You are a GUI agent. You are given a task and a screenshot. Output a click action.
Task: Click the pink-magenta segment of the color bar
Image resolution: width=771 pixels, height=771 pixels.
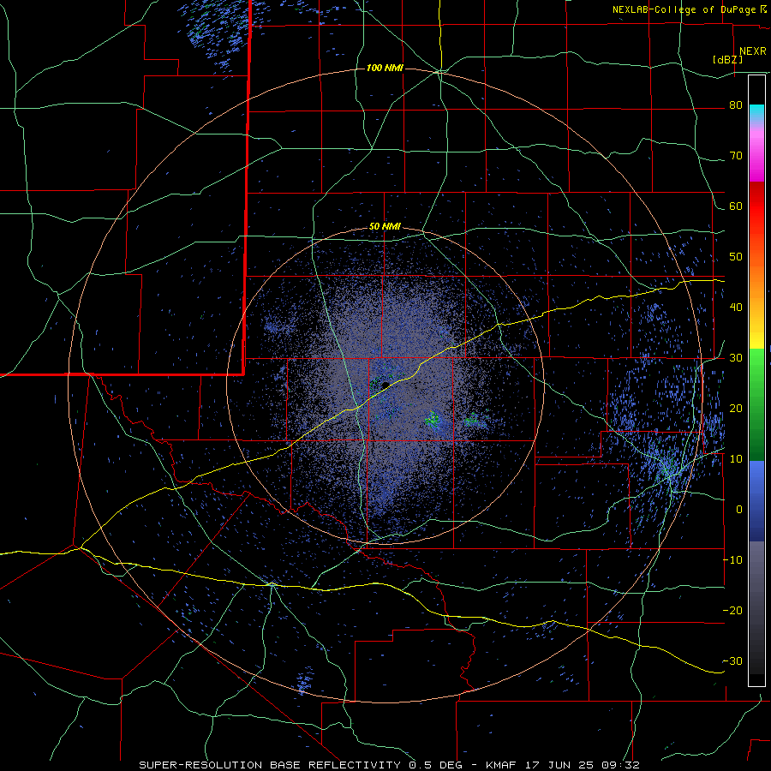pos(756,152)
